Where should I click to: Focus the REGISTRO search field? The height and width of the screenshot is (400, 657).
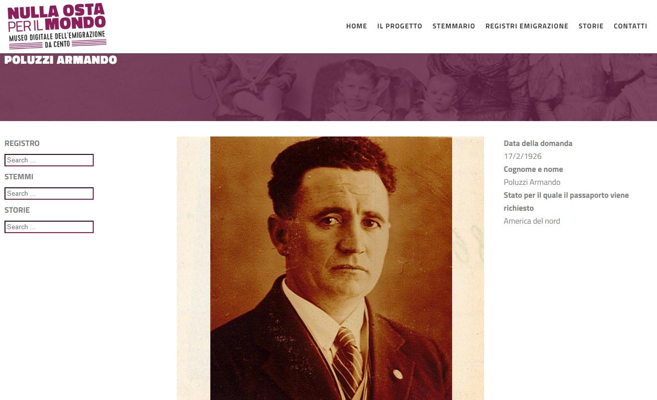[x=49, y=160]
